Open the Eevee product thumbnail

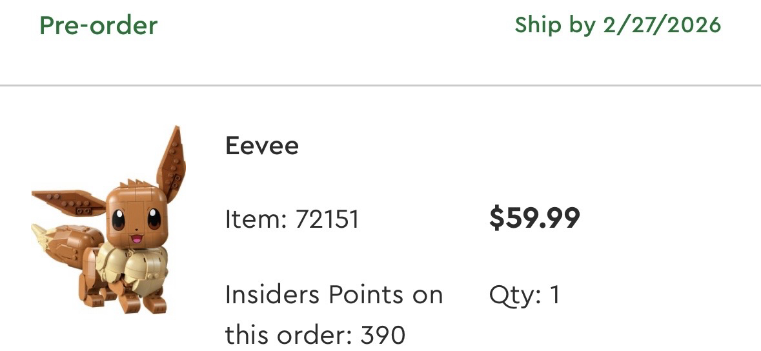pos(108,219)
